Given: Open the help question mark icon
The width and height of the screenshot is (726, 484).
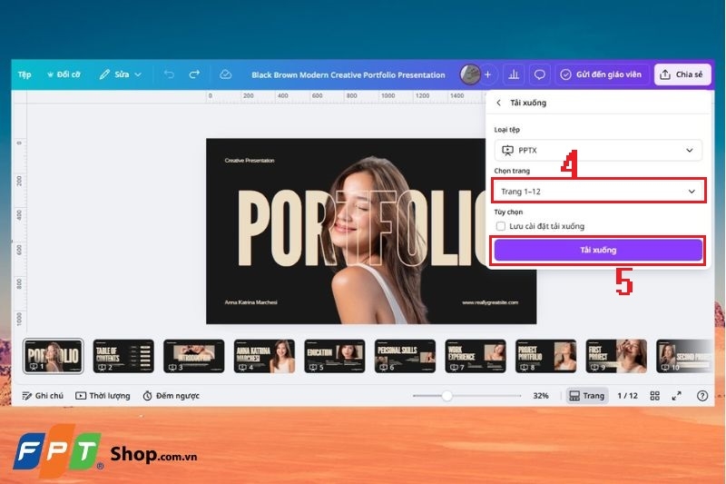Looking at the screenshot, I should (702, 396).
